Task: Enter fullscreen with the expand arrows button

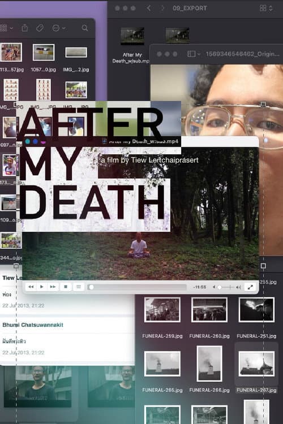Action: (250, 287)
